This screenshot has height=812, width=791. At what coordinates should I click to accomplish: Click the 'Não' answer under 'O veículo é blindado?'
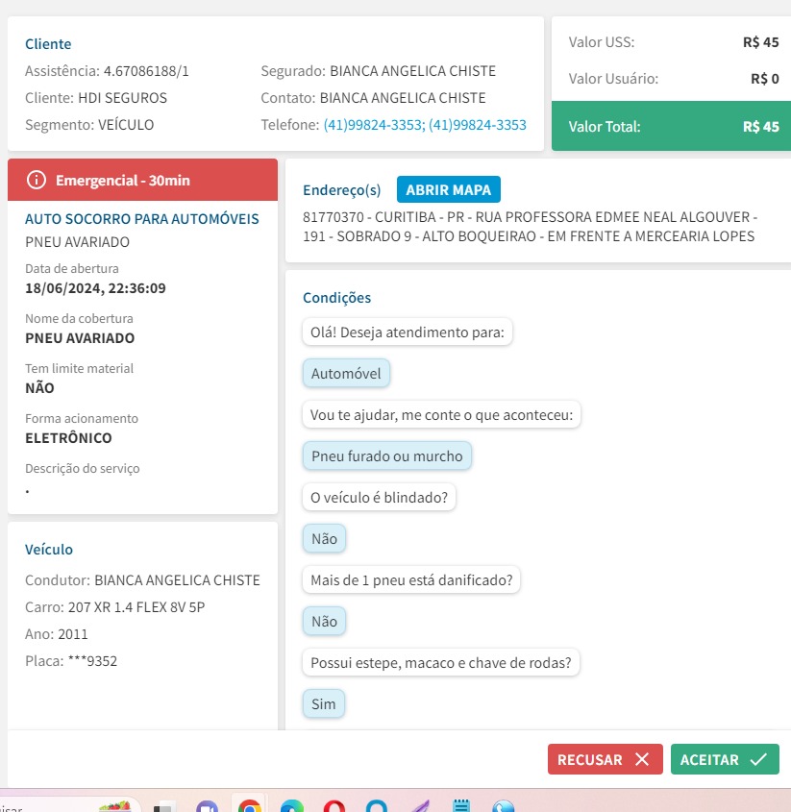324,538
